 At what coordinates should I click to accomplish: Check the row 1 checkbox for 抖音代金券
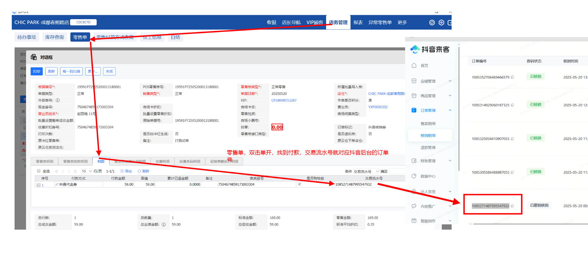[x=38, y=185]
